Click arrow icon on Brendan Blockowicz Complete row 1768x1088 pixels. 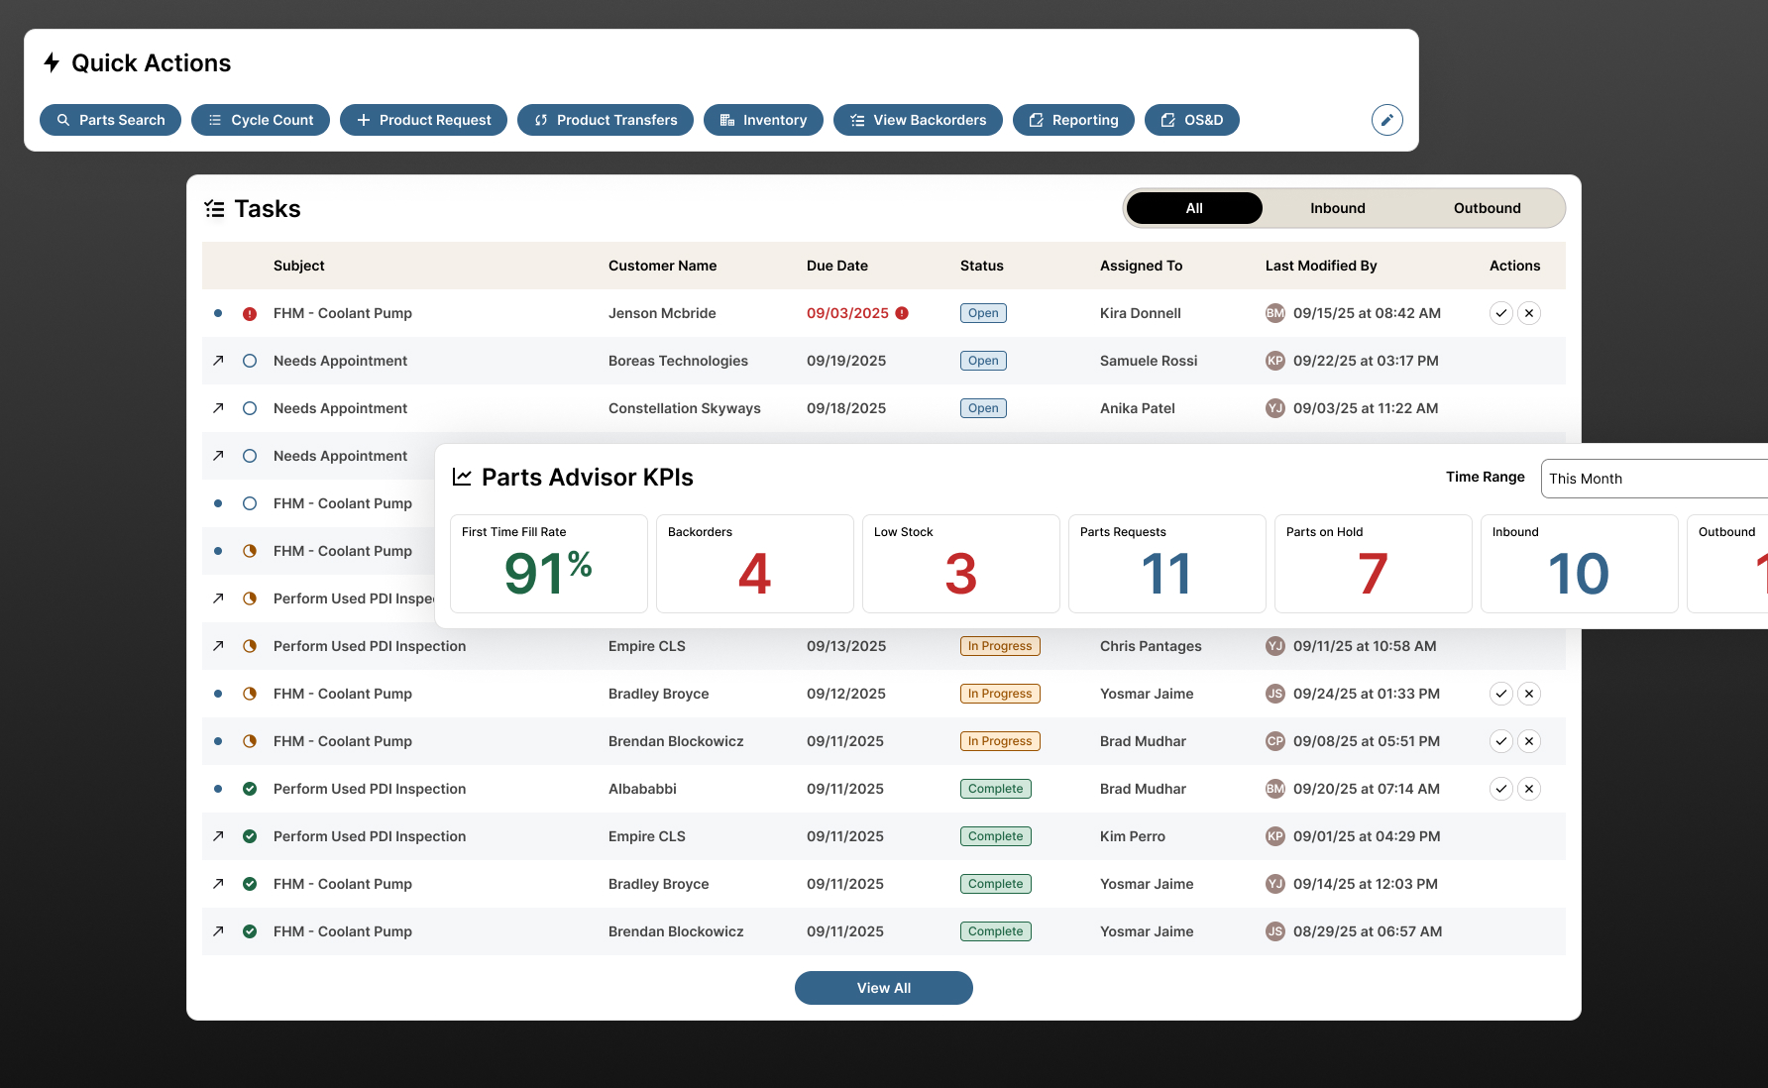(218, 931)
